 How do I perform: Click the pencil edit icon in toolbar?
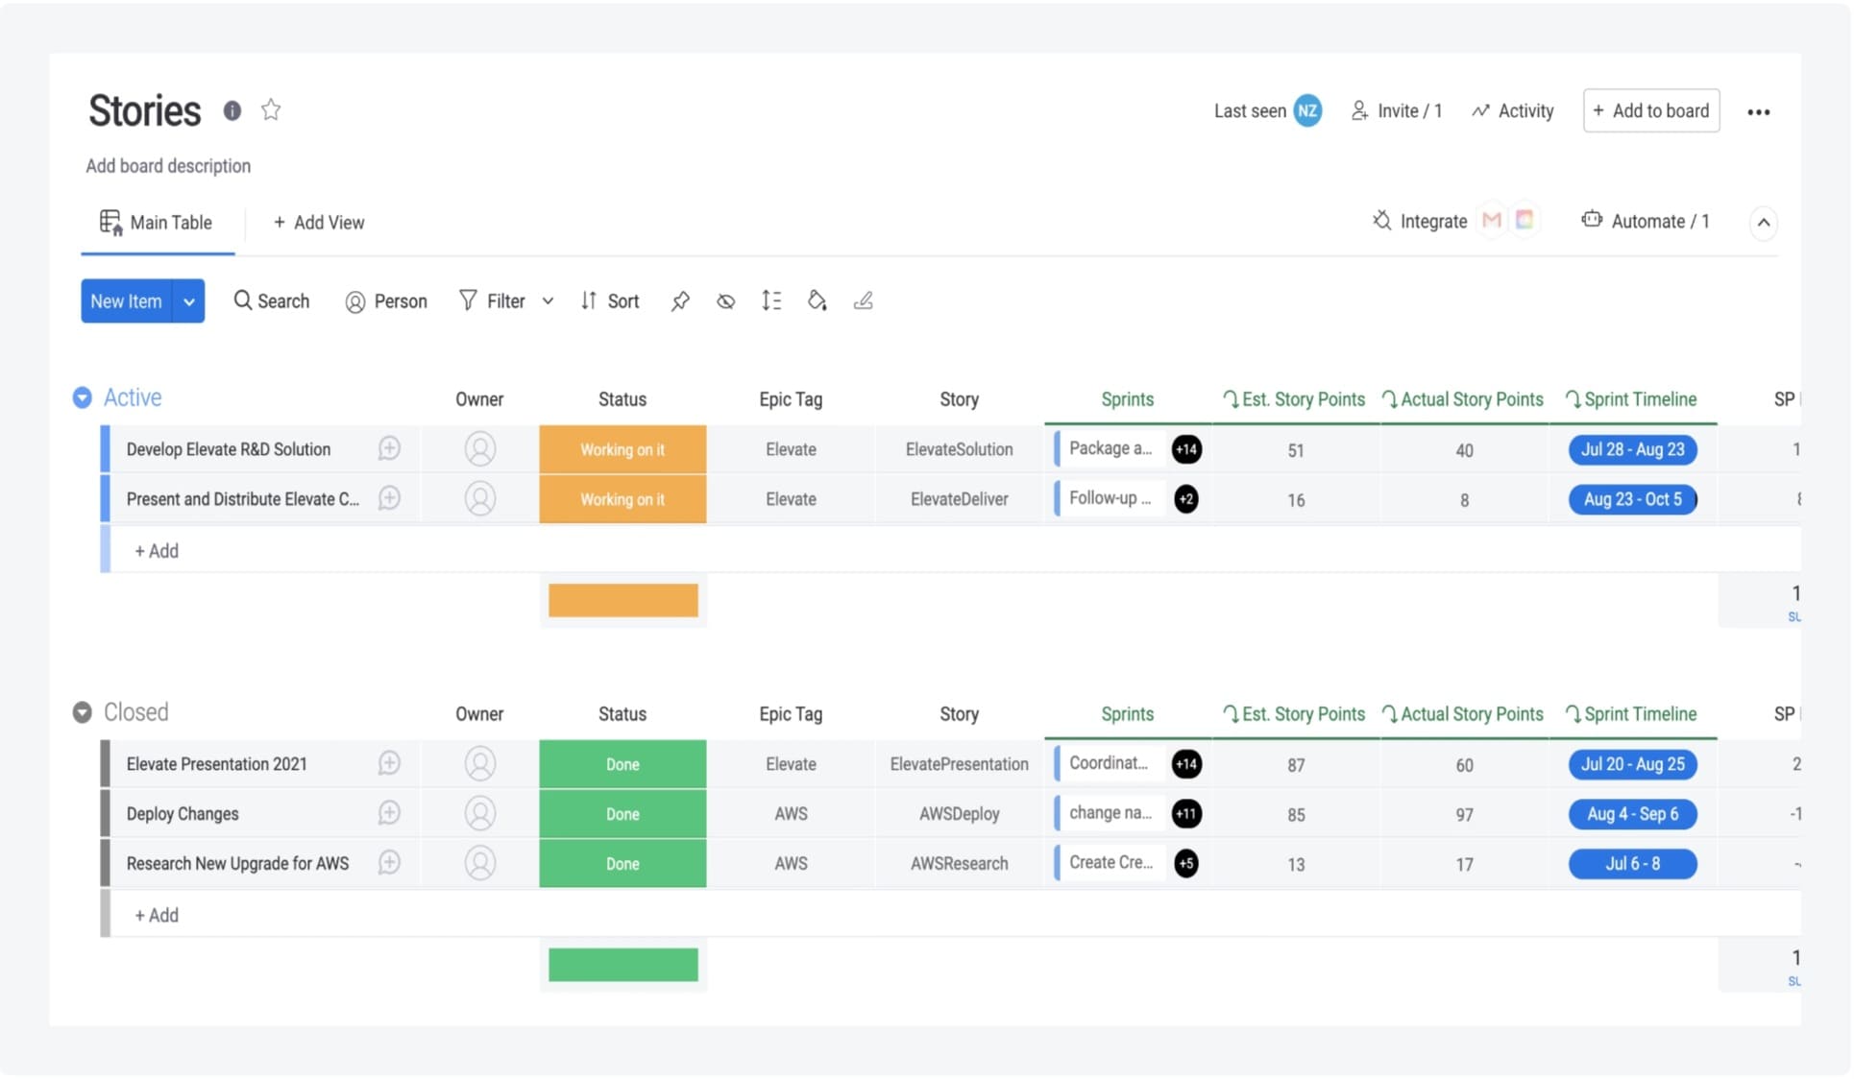coord(864,300)
